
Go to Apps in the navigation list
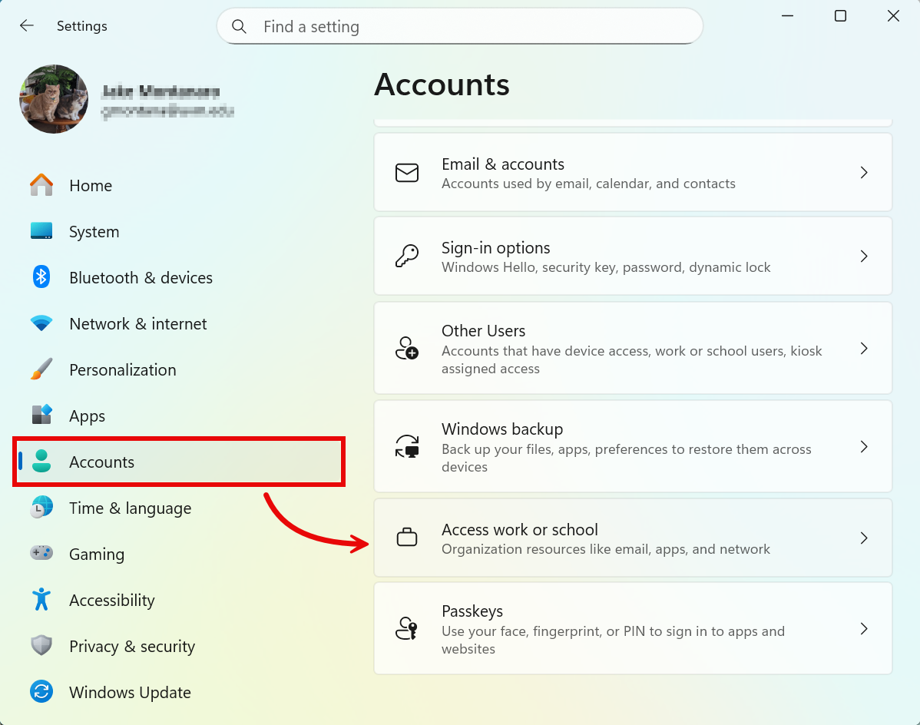coord(87,416)
